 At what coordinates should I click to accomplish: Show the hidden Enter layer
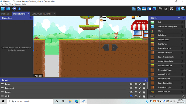tap(131, 84)
